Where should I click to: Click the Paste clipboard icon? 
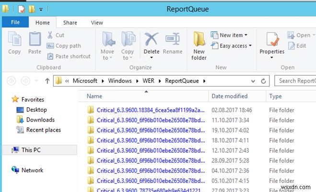(35, 39)
